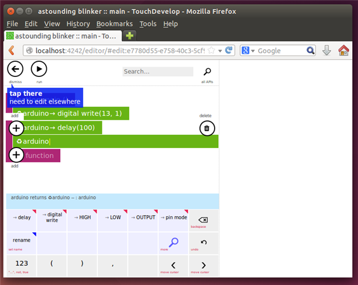Screen dimensions: 358x285
Task: Open the Downloads arrow button
Action: (327, 50)
